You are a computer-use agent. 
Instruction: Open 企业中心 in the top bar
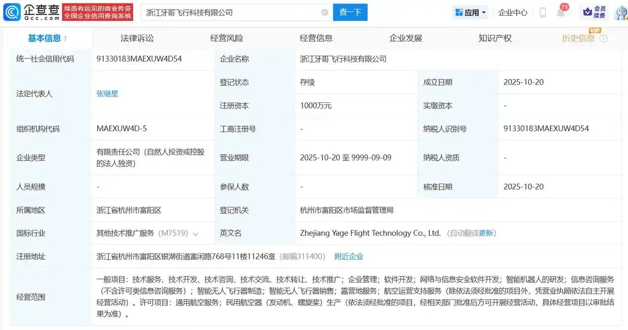pyautogui.click(x=513, y=13)
